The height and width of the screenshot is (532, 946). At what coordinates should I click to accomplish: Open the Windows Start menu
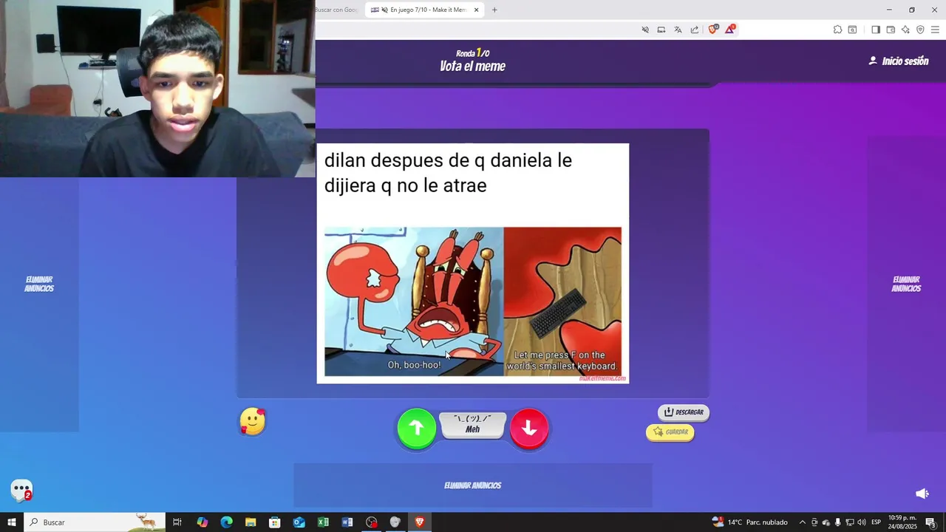(12, 522)
